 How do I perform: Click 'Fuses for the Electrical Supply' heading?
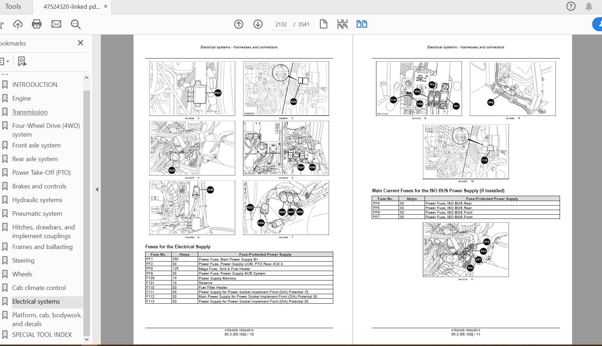[x=178, y=247]
